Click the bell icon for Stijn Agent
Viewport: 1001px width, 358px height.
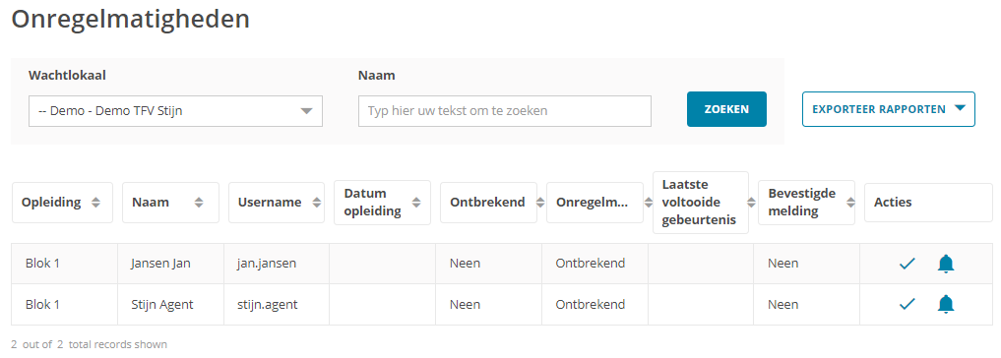tap(946, 304)
